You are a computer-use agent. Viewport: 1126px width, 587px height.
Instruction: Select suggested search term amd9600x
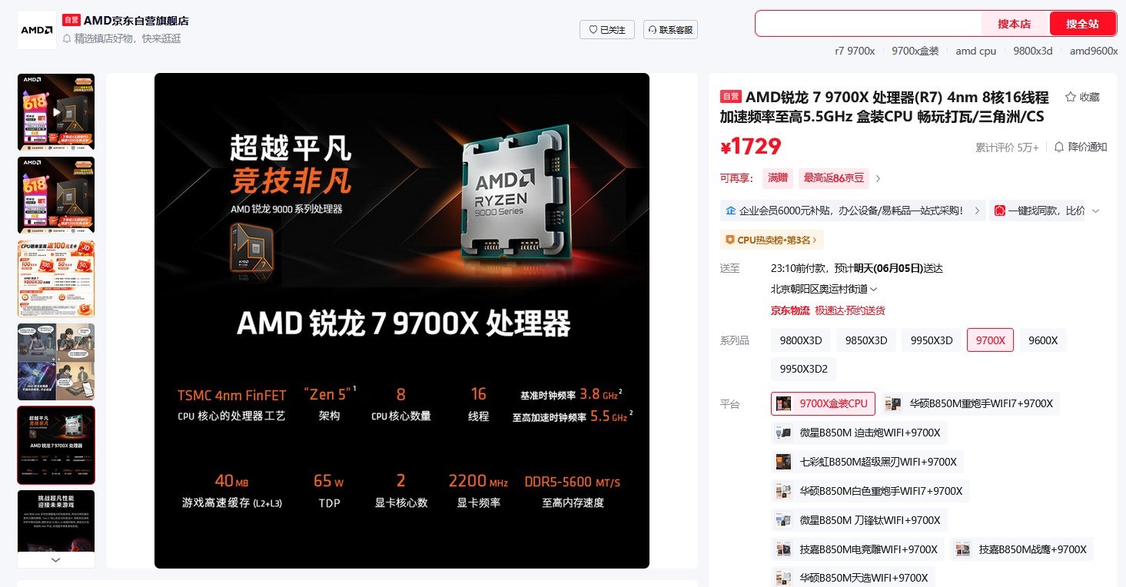1094,51
